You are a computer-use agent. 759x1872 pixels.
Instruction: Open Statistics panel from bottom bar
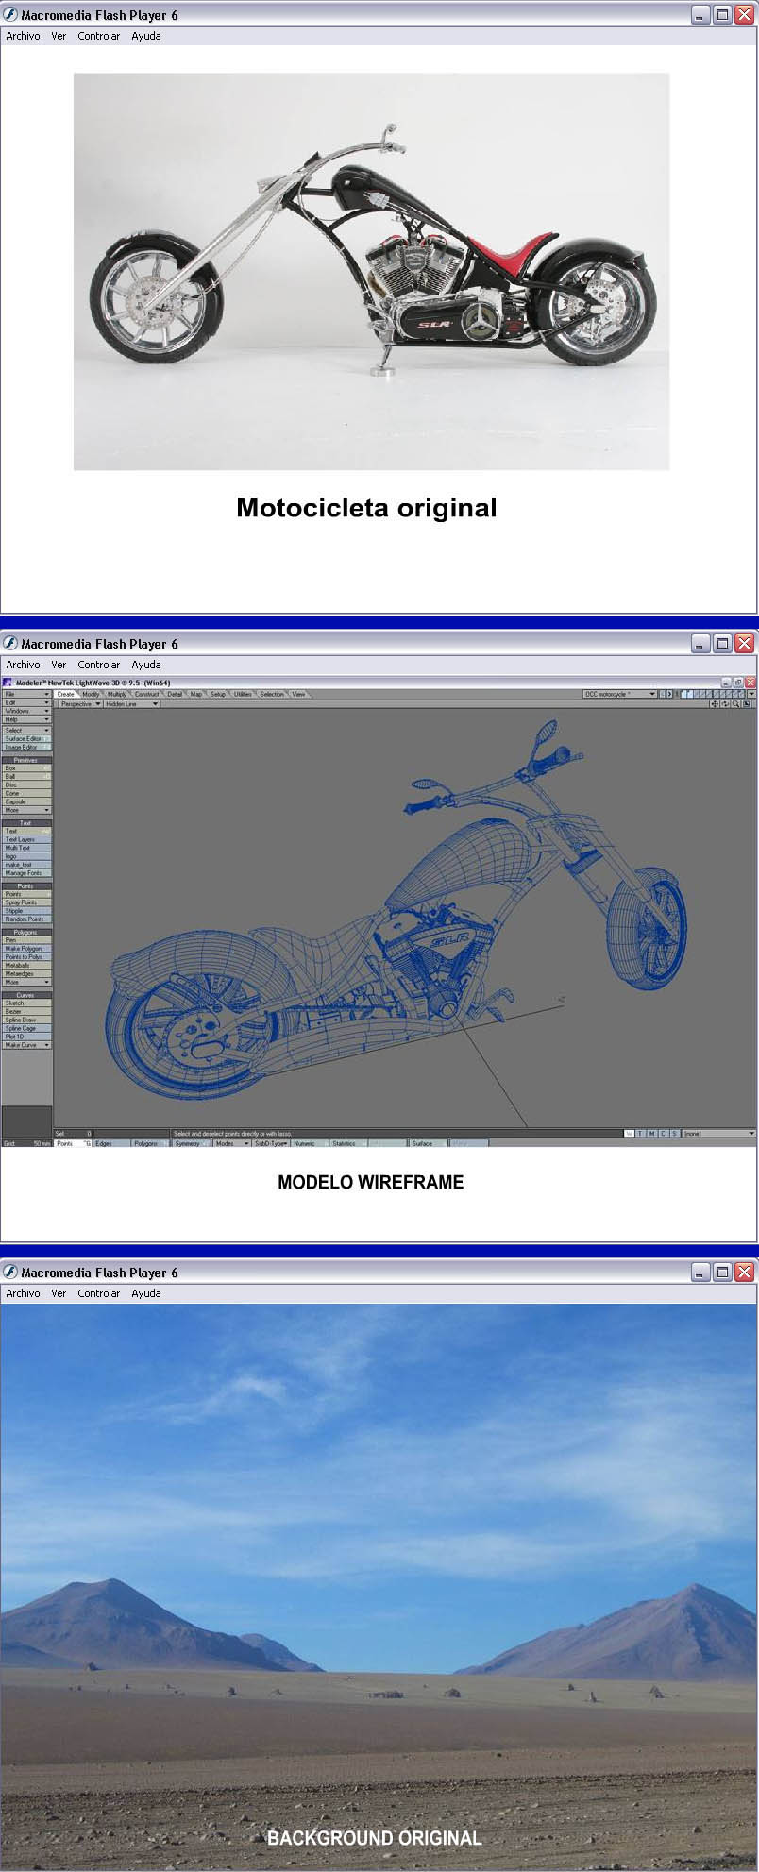point(348,1143)
